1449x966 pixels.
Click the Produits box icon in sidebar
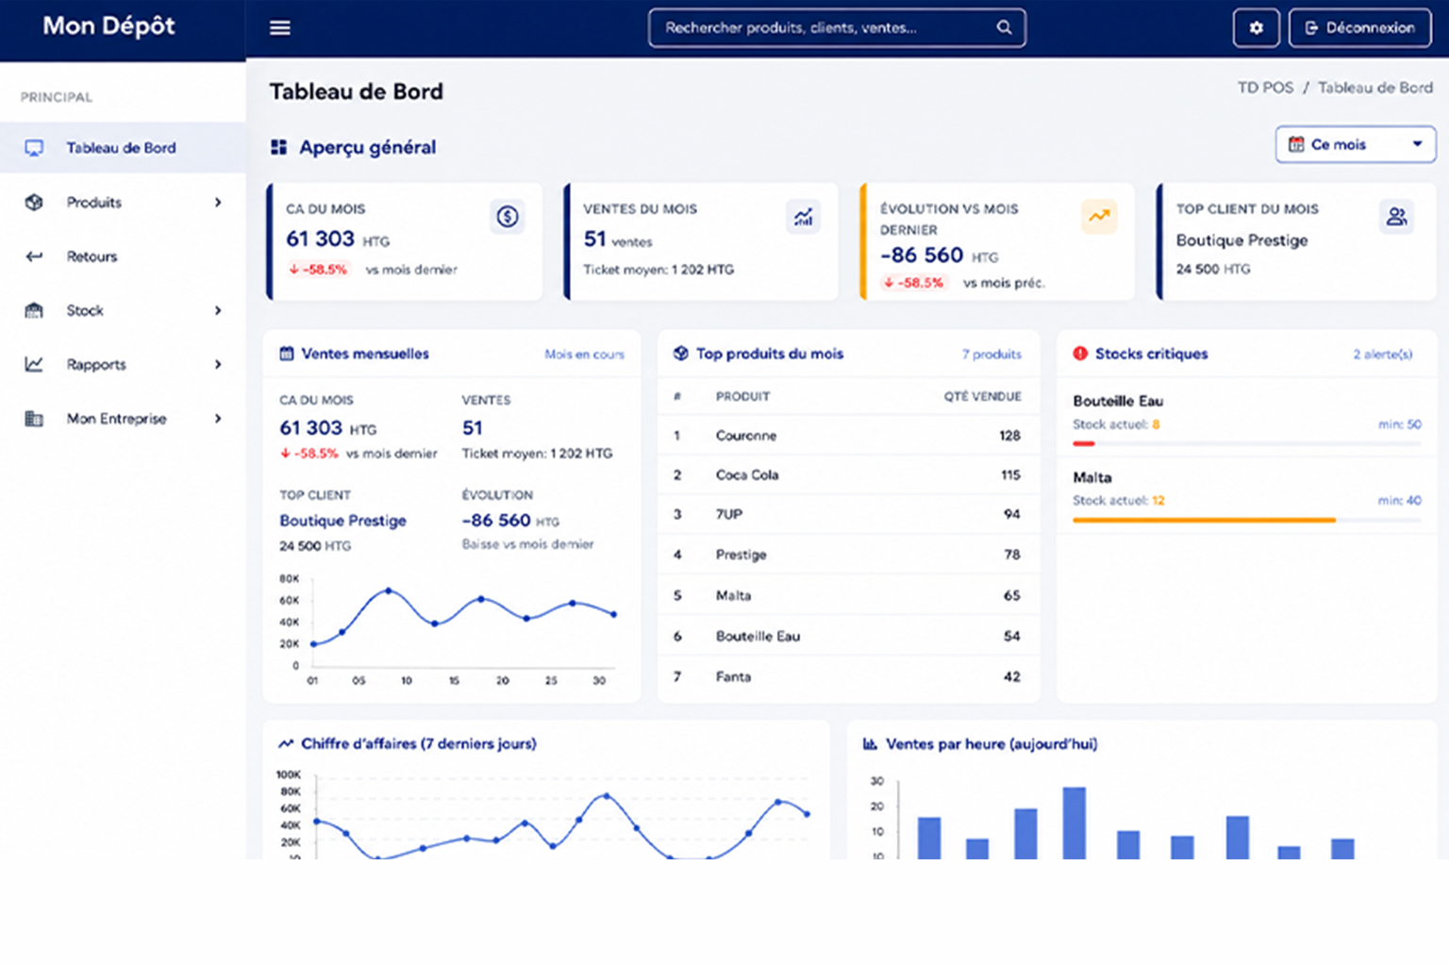[34, 202]
